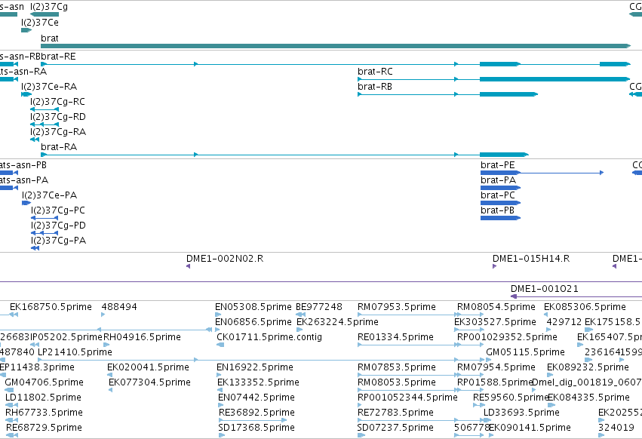The image size is (642, 439).
Task: Select EST IP05202.5prime
Action: (66, 337)
